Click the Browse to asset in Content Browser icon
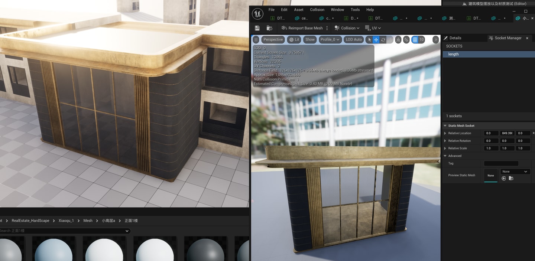This screenshot has width=535, height=261. point(270,28)
